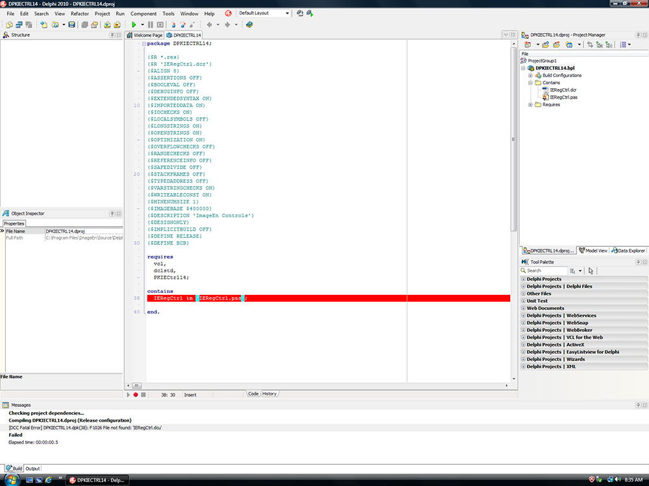This screenshot has height=486, width=649.
Task: Click the Step Over debug icon
Action: (183, 25)
